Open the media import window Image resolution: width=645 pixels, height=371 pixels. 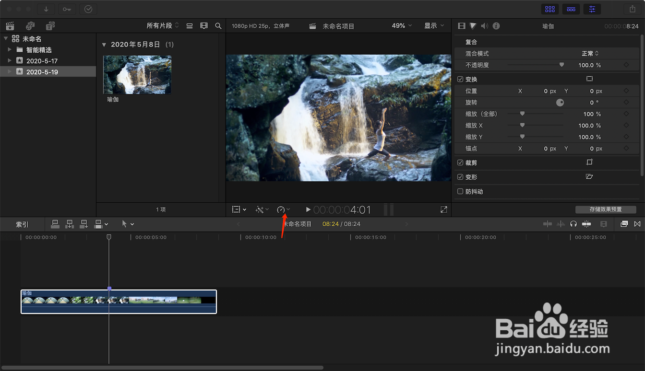47,9
